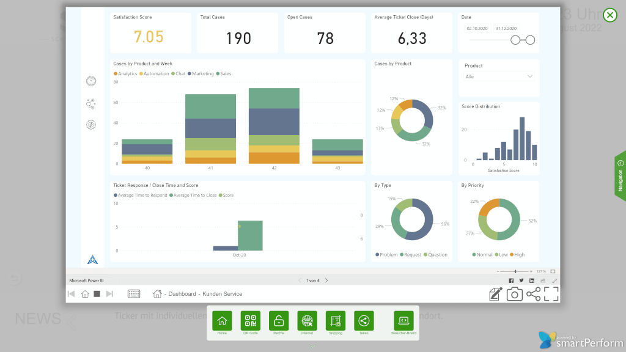Close the dashboard overlay with green X
Viewport: 626px width, 352px height.
610,15
